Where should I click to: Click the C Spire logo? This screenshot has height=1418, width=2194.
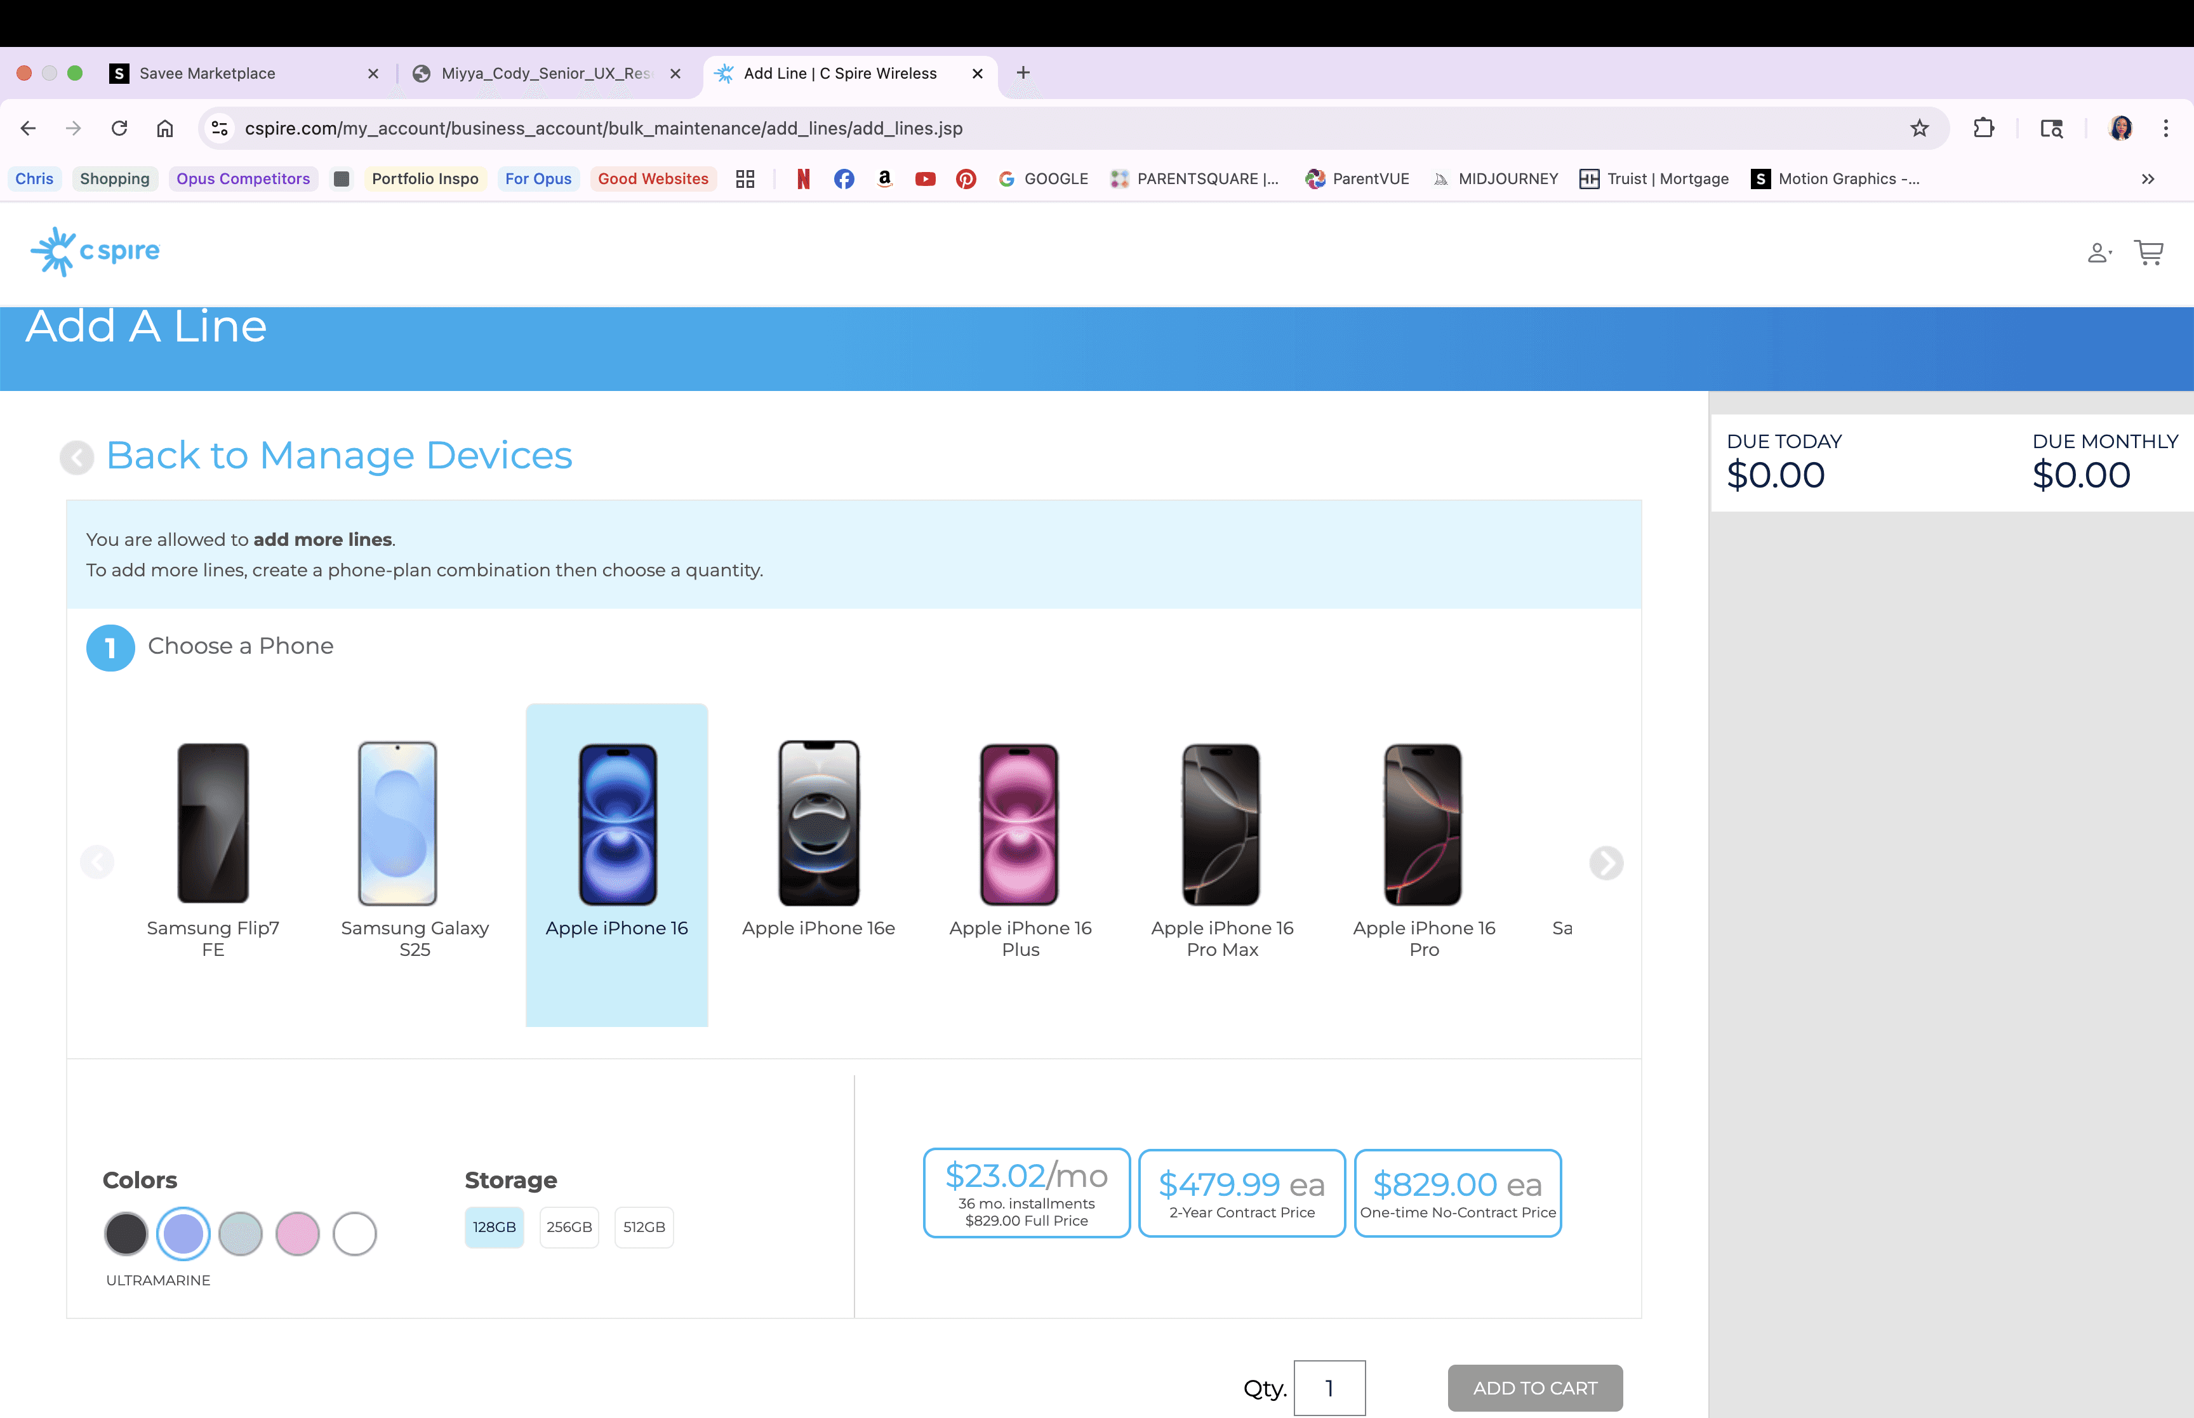(95, 251)
